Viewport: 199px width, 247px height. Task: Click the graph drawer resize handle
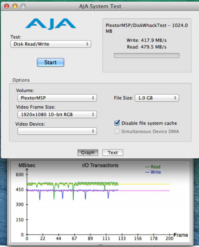tap(100, 245)
